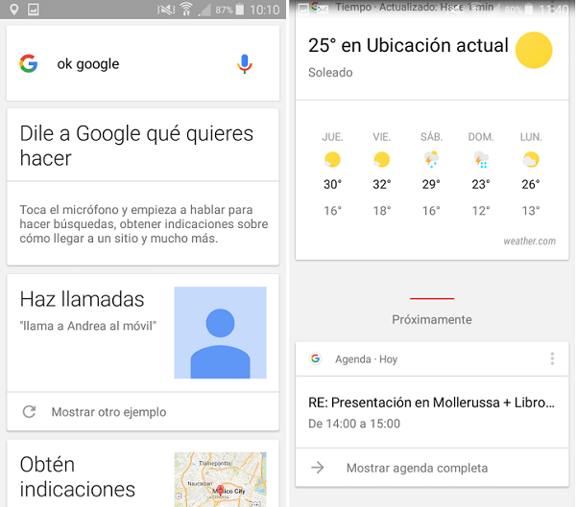Screen dimensions: 576x507
Task: Tap the 87% battery icon
Action: tap(239, 10)
